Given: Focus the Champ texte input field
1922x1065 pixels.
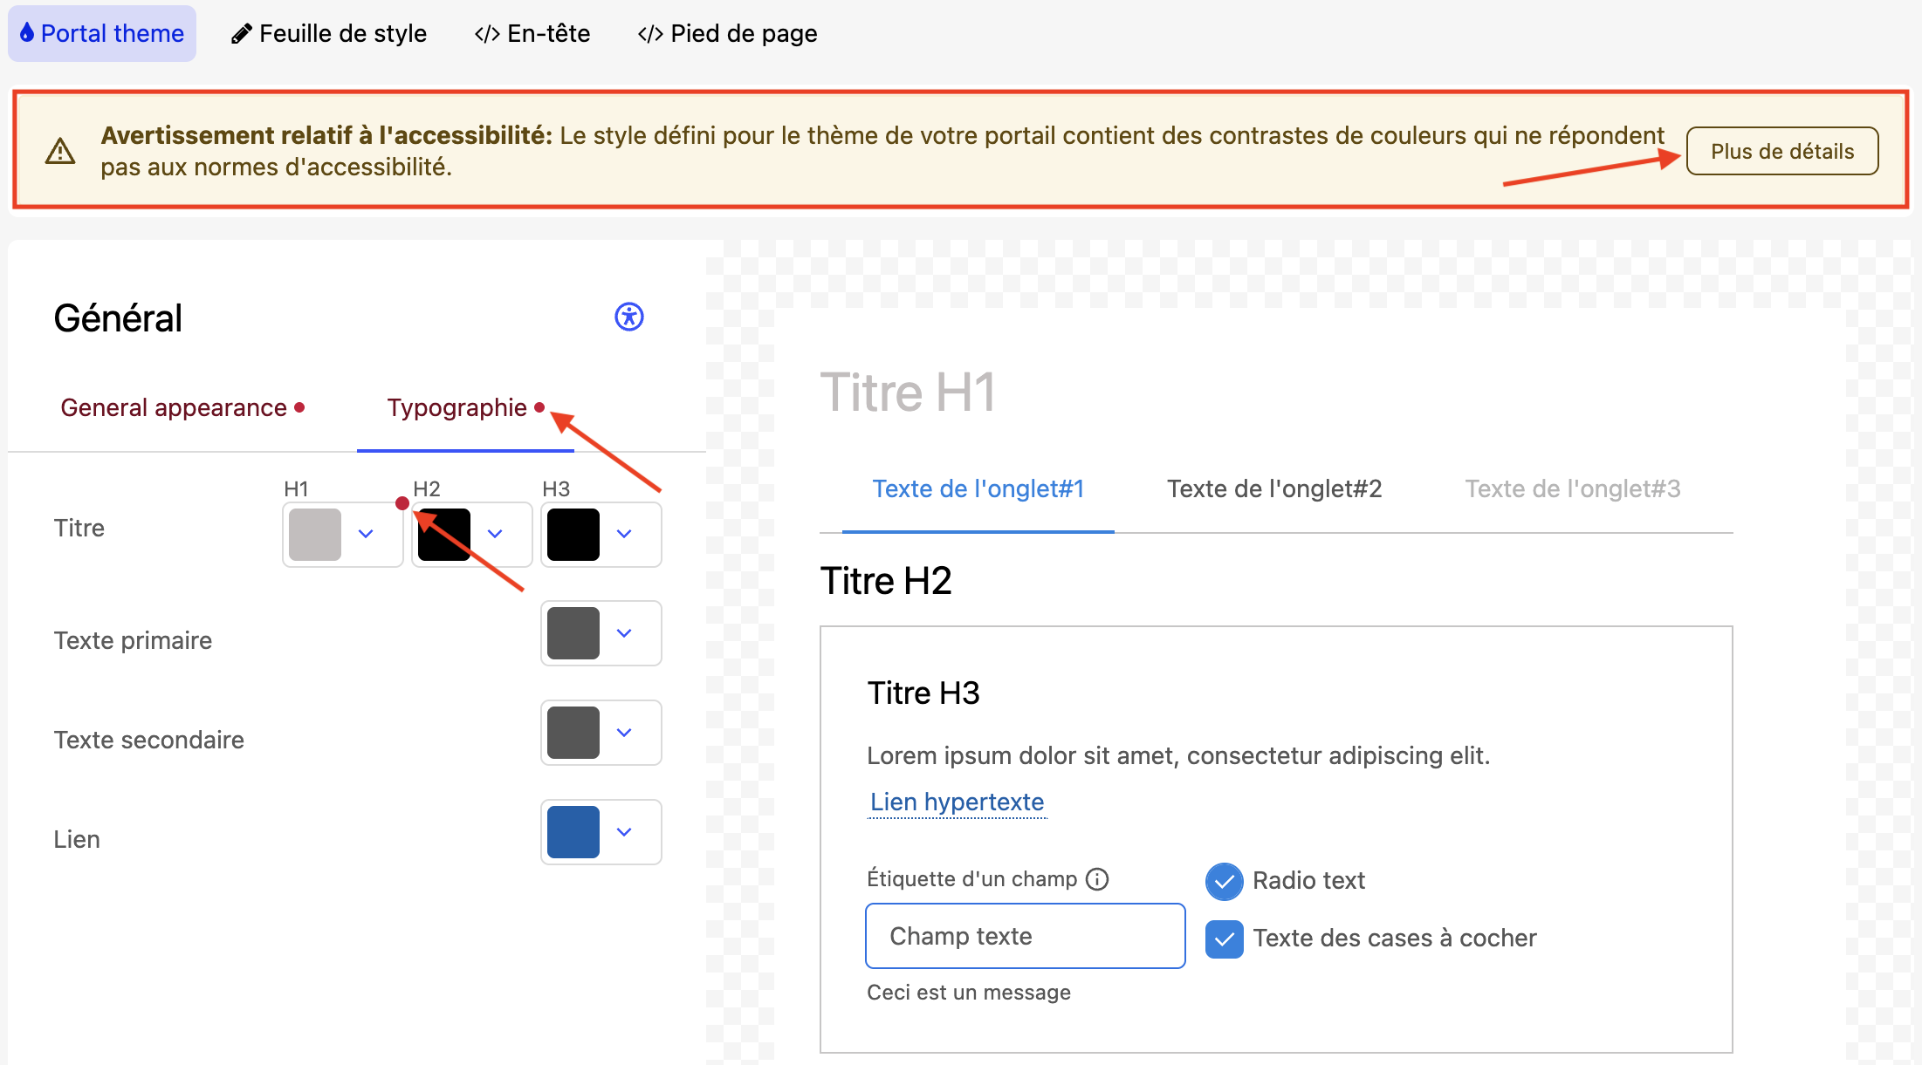Looking at the screenshot, I should pyautogui.click(x=1025, y=936).
